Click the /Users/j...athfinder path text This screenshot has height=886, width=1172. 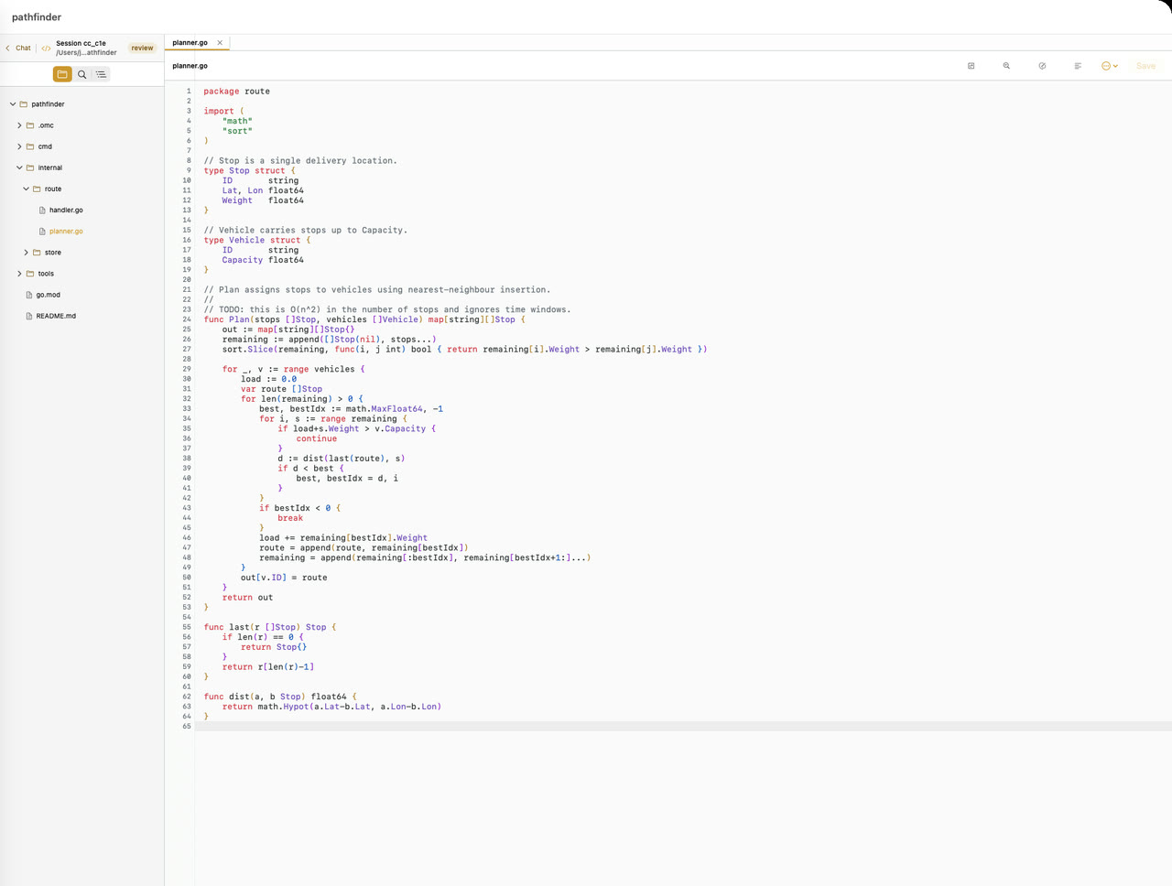86,53
